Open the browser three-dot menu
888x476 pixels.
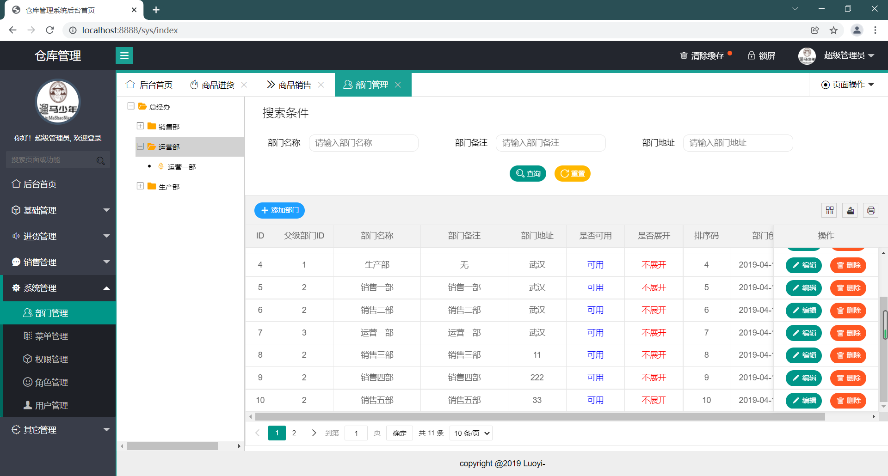click(x=875, y=30)
